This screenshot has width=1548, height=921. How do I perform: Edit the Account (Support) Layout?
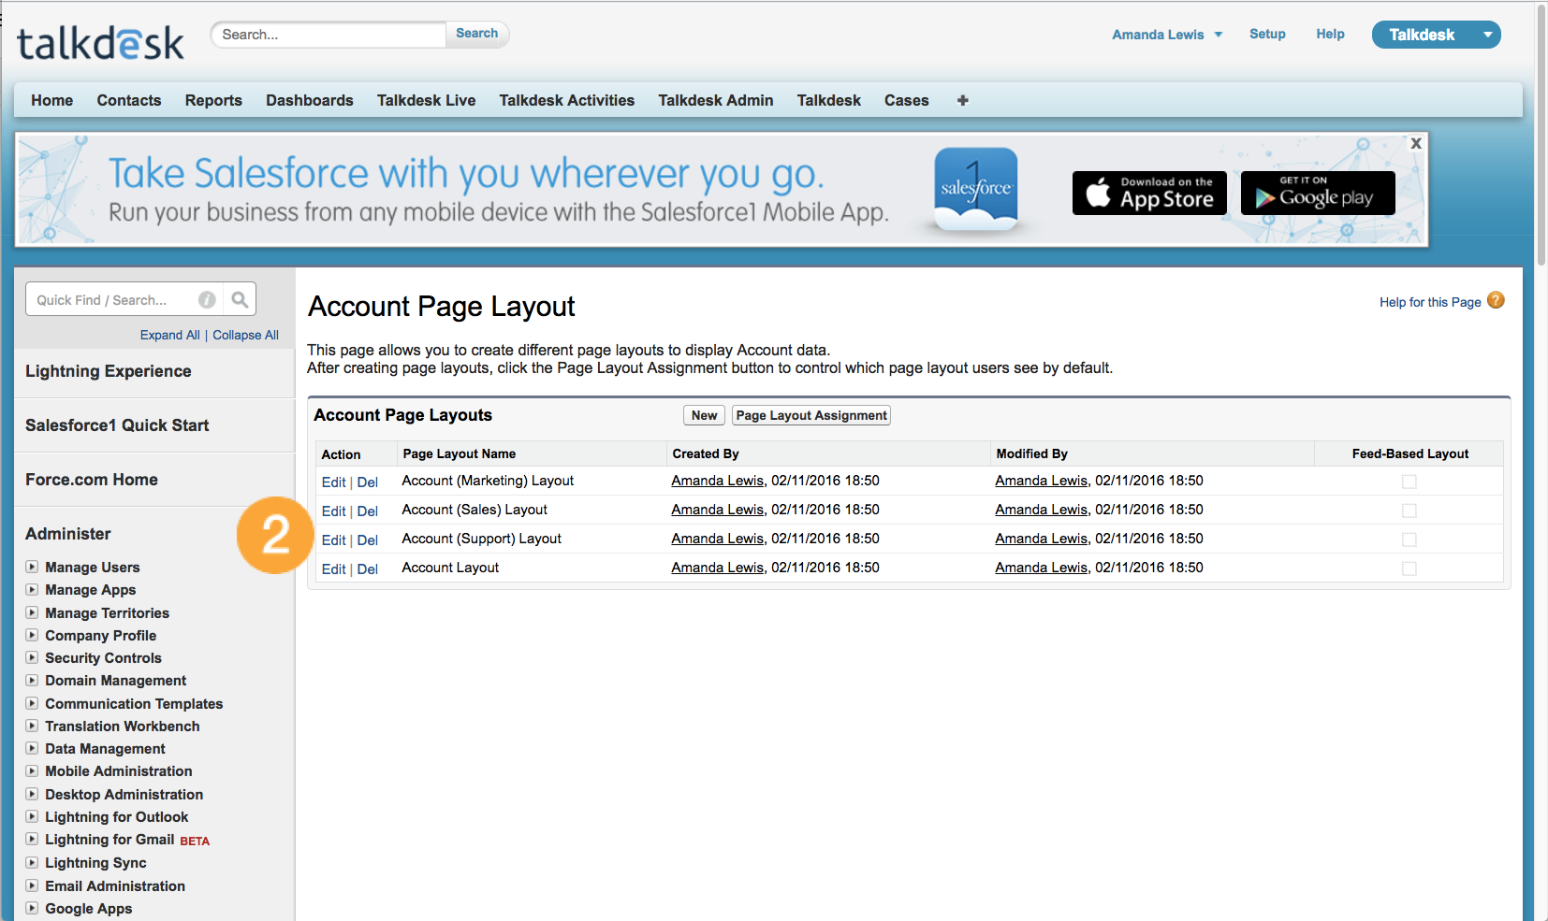tap(334, 540)
